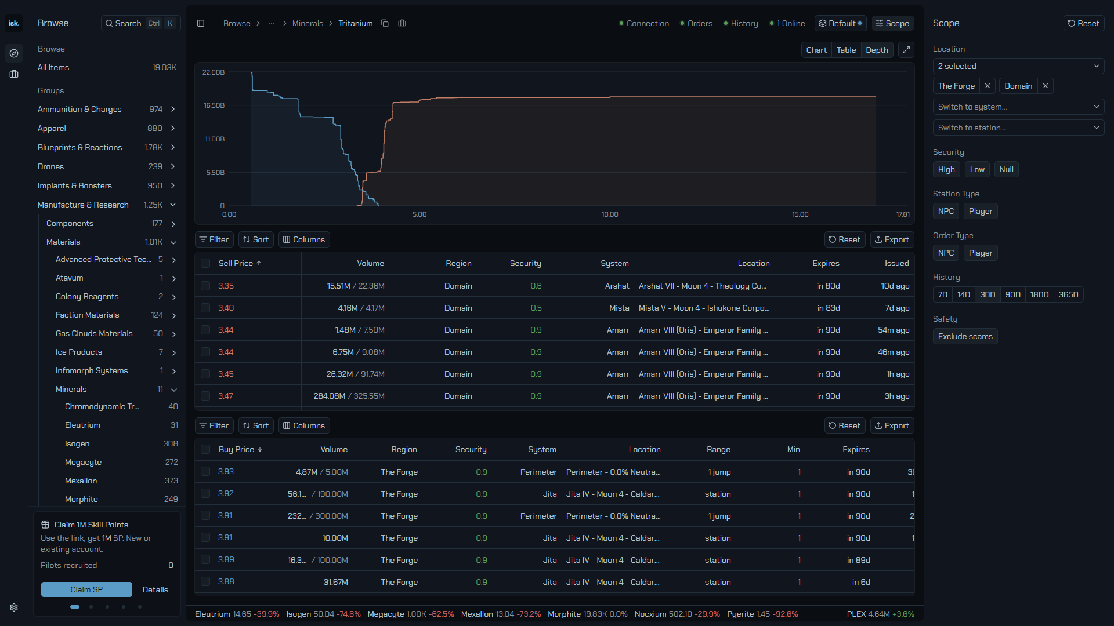Reset the Scope panel
The image size is (1114, 626).
[1084, 23]
